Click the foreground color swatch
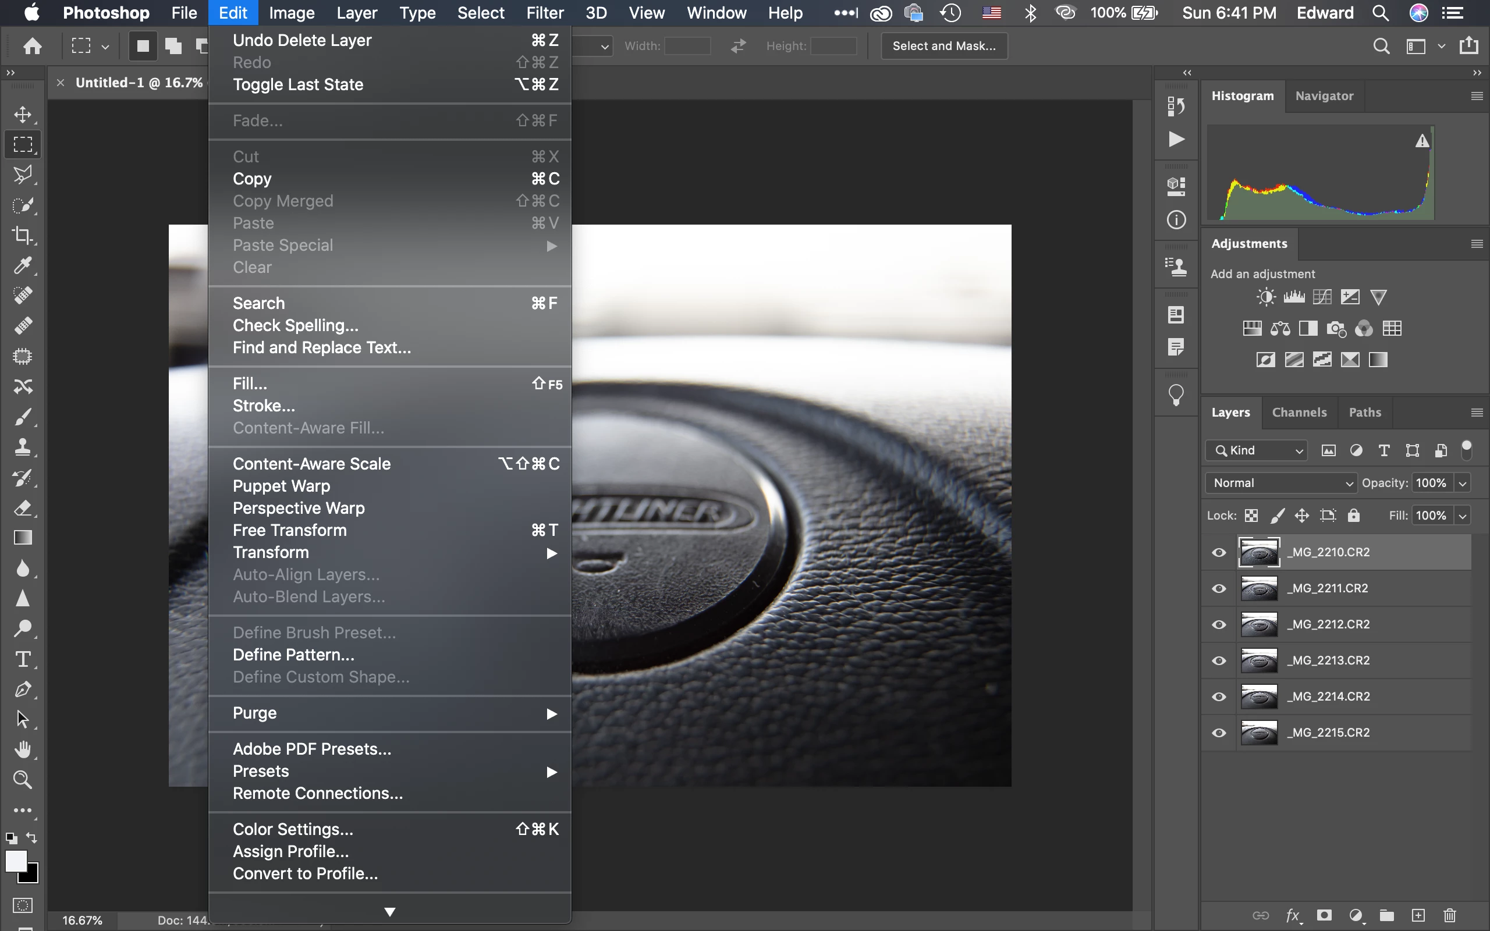The image size is (1490, 931). click(15, 861)
